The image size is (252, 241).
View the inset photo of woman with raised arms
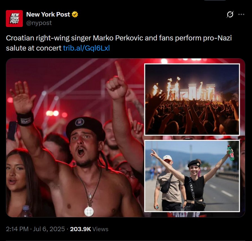pos(192,176)
